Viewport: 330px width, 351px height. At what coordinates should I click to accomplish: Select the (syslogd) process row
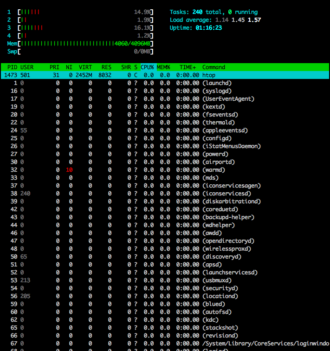click(x=165, y=91)
